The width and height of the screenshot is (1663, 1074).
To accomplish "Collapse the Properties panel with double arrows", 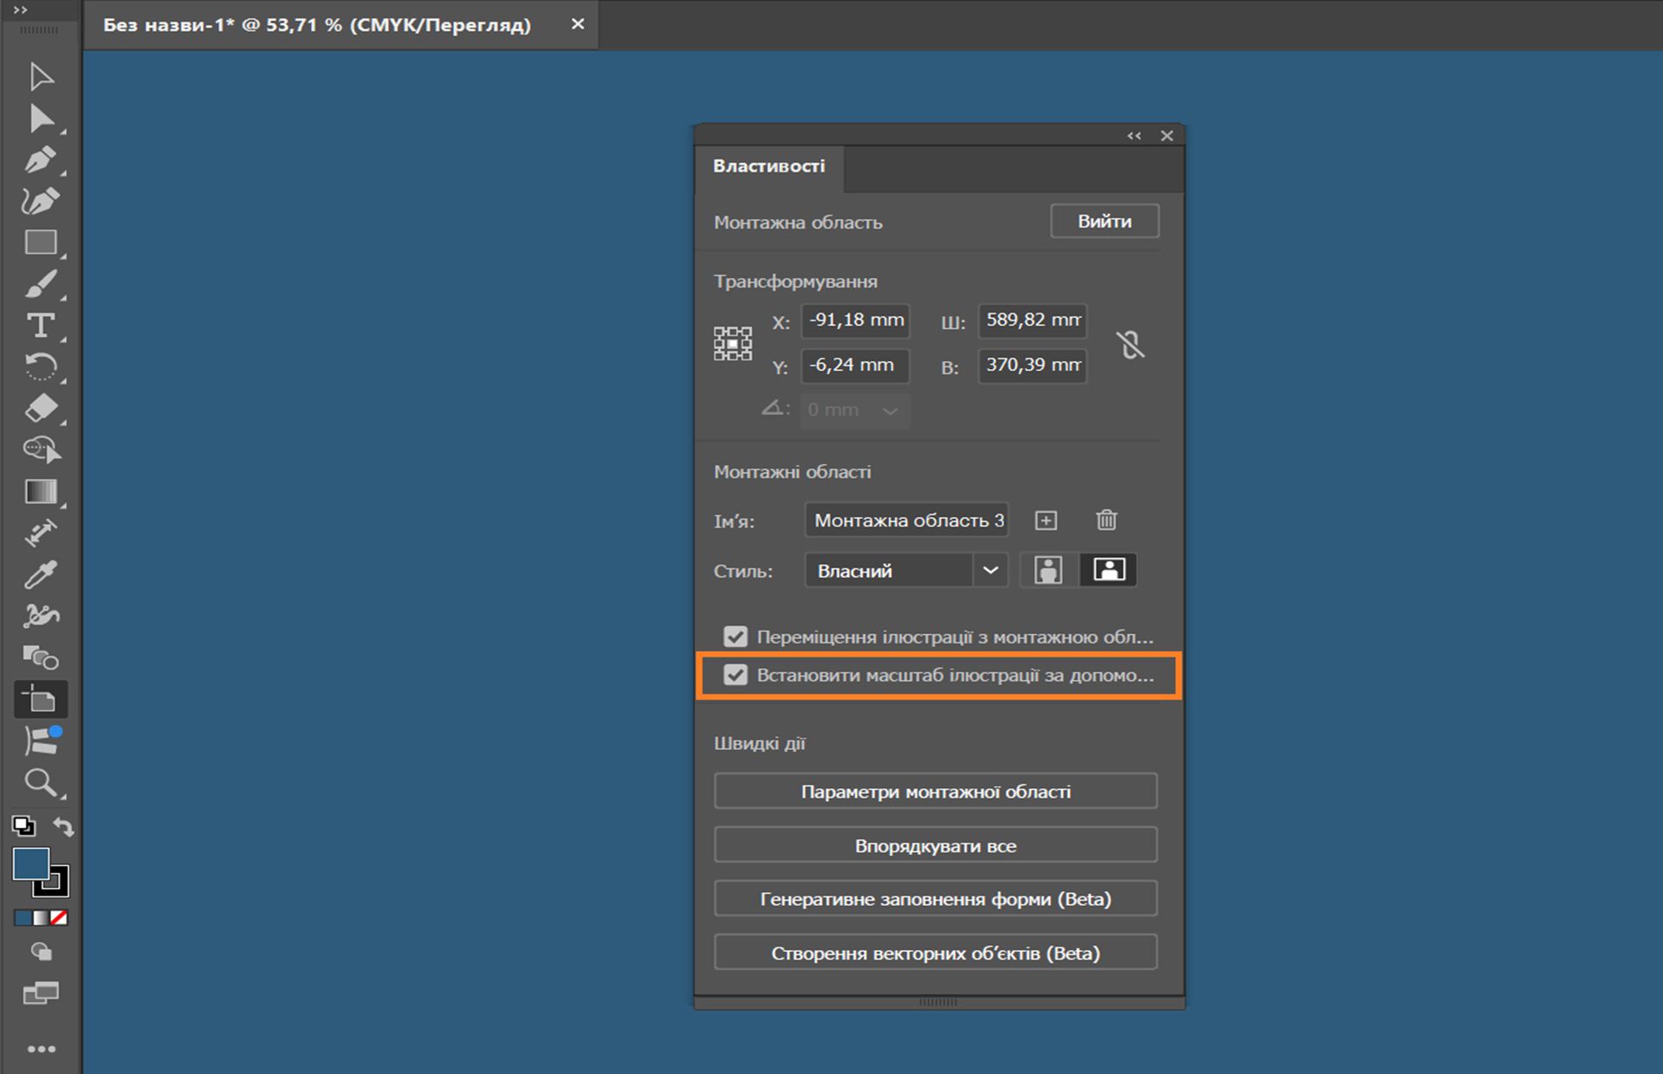I will (1134, 136).
